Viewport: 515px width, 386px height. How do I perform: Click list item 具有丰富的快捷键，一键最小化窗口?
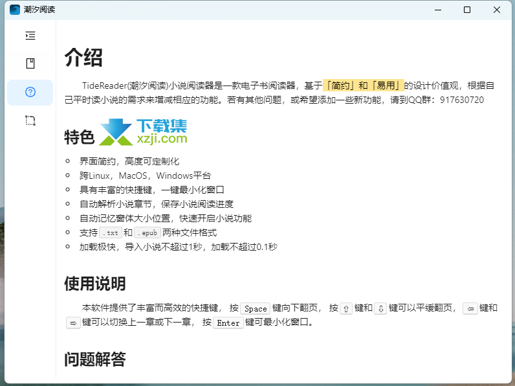point(152,190)
